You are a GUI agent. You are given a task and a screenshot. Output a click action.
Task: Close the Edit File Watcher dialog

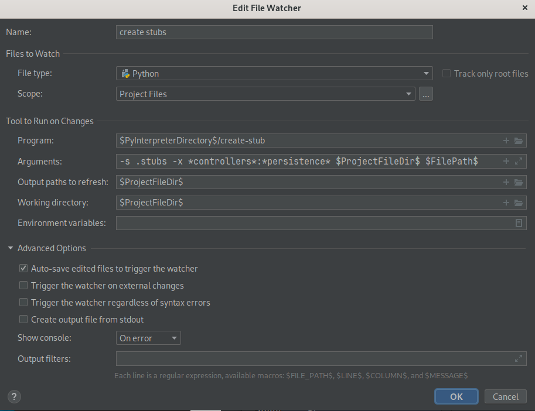(525, 8)
